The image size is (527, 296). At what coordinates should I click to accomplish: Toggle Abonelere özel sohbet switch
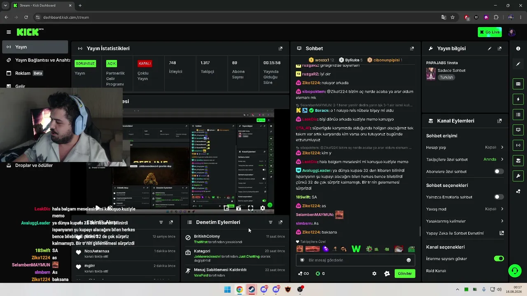click(499, 171)
